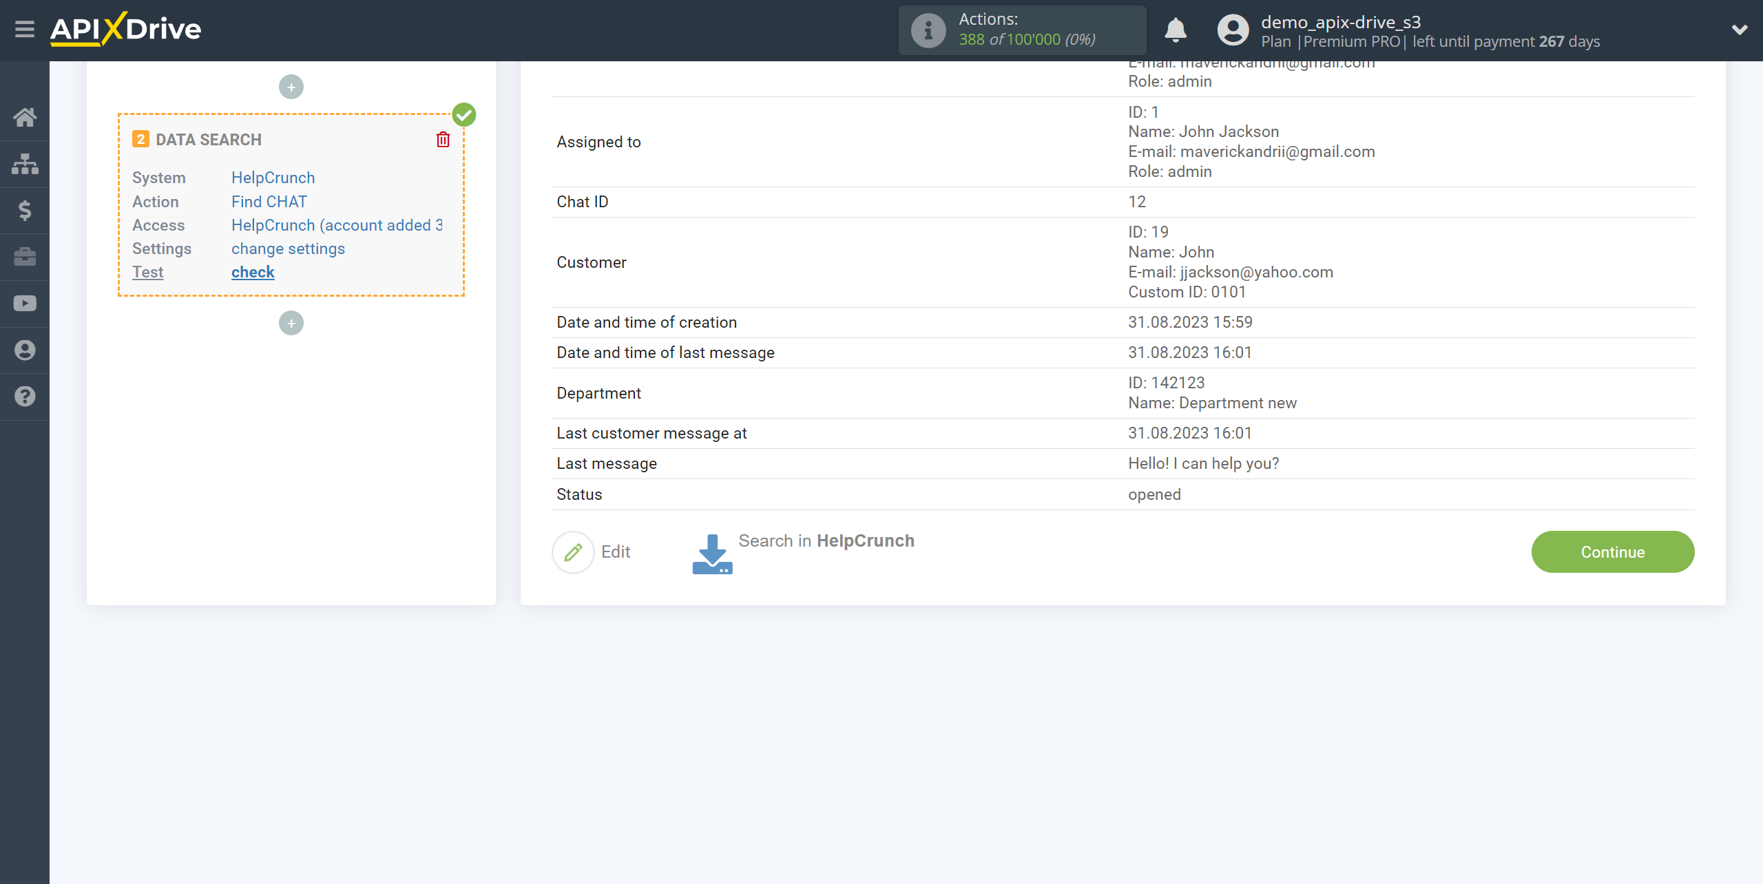Open HelpCrunch account access link
Viewport: 1763px width, 884px height.
(x=337, y=225)
